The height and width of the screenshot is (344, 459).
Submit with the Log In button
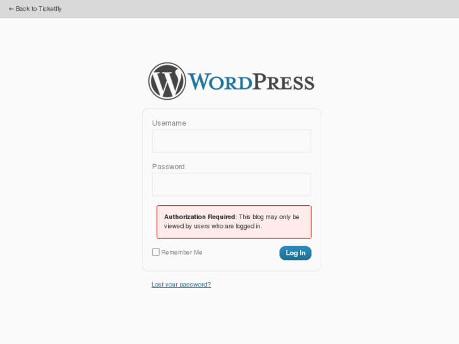pyautogui.click(x=295, y=253)
